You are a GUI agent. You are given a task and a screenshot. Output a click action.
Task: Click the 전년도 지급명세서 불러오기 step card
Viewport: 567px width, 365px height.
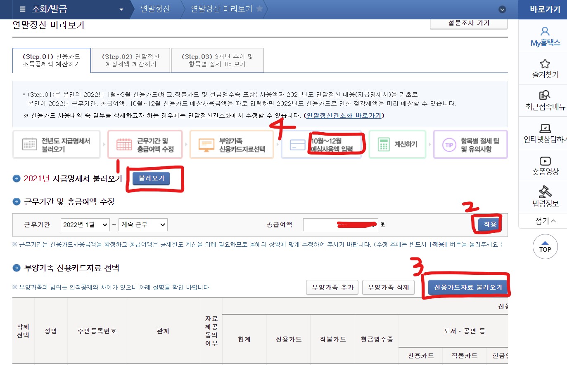tap(57, 145)
